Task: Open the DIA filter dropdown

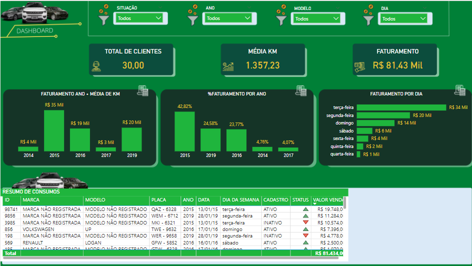Action: click(x=404, y=18)
